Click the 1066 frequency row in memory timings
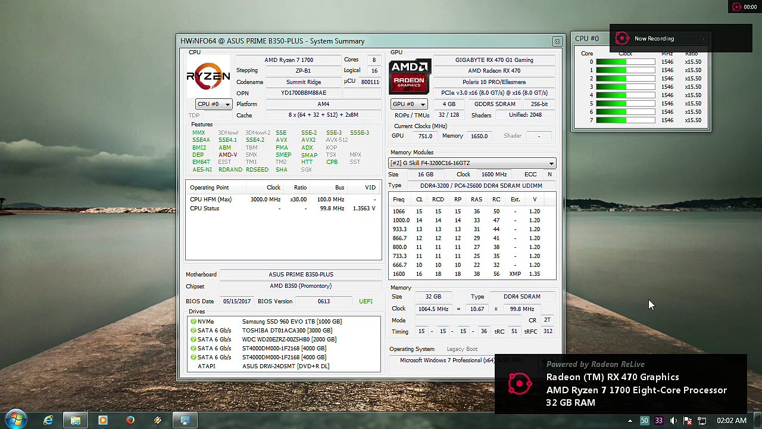This screenshot has width=762, height=429. (472, 212)
